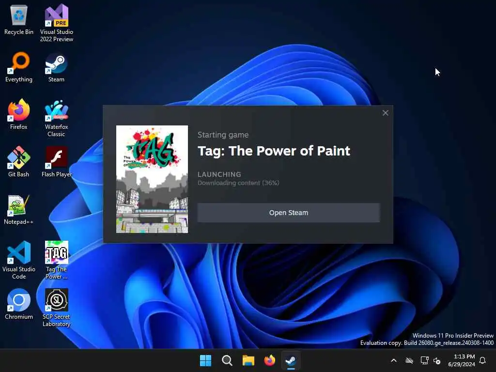Click the Open Steam button
The width and height of the screenshot is (496, 372).
(289, 213)
